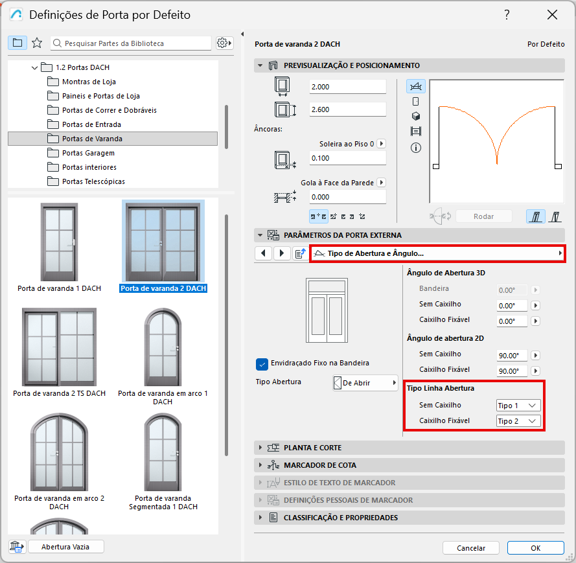Click the Abertura Vazia button

coord(65,546)
